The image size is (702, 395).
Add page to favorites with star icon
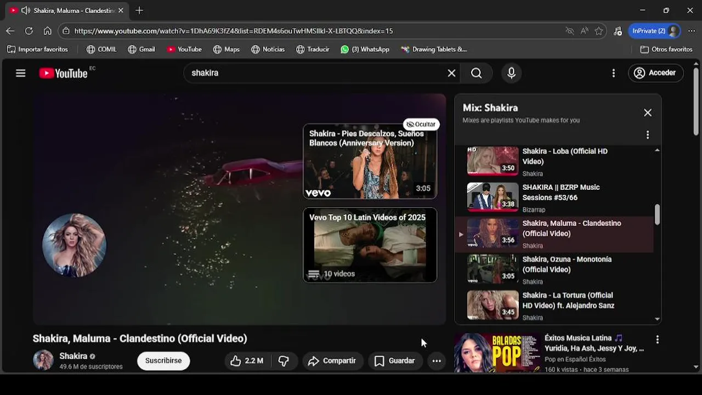click(599, 31)
